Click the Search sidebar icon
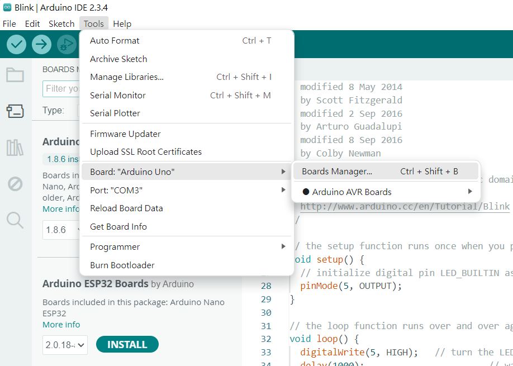Image resolution: width=513 pixels, height=366 pixels. coord(15,221)
